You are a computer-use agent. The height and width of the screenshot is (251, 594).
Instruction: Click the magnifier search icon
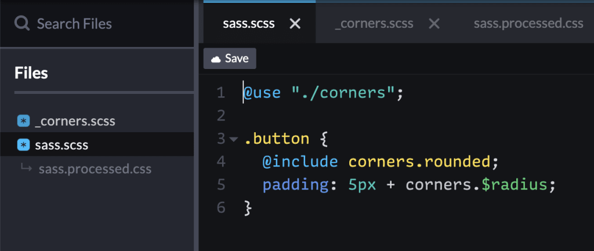tap(22, 23)
